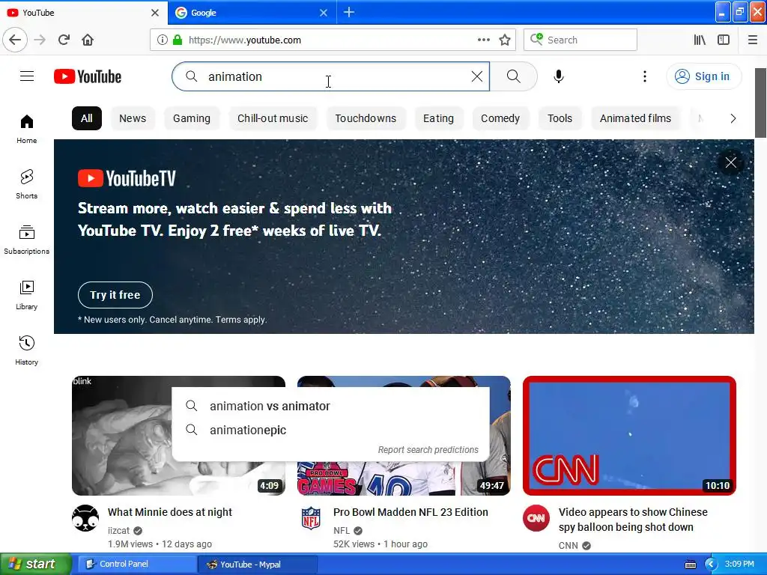Close the Google tab
This screenshot has width=767, height=575.
[324, 13]
